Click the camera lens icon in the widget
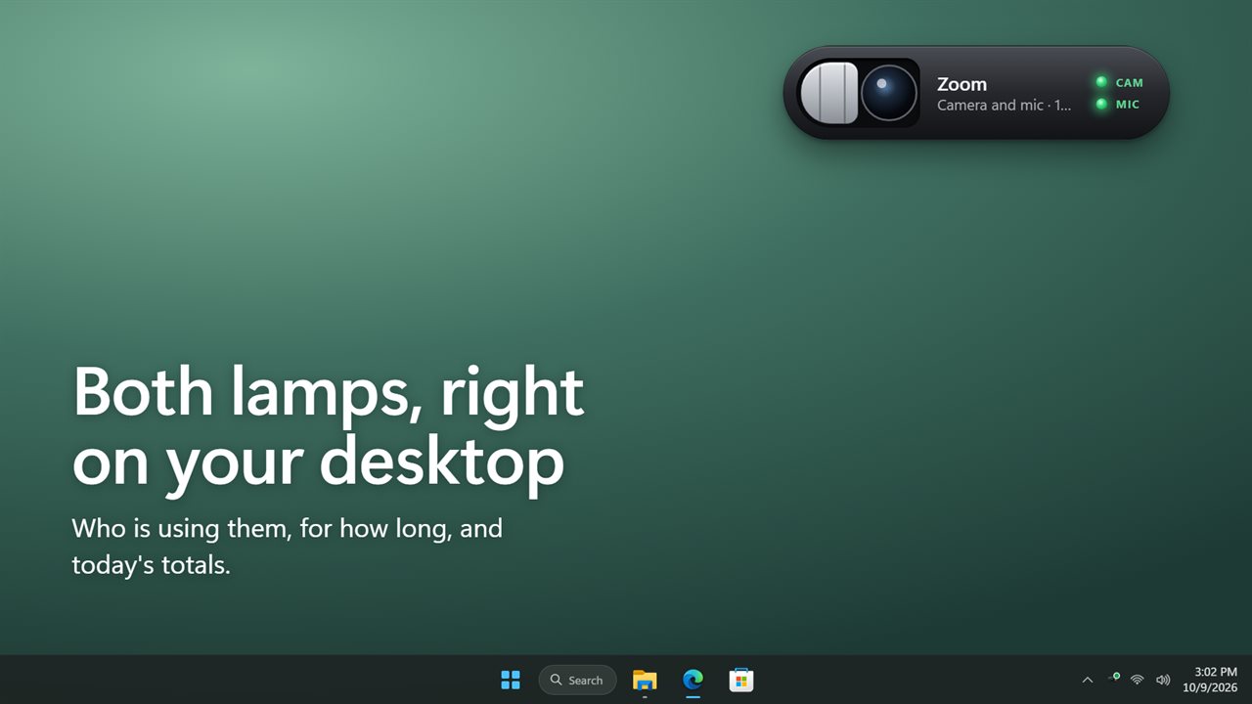 (x=889, y=93)
